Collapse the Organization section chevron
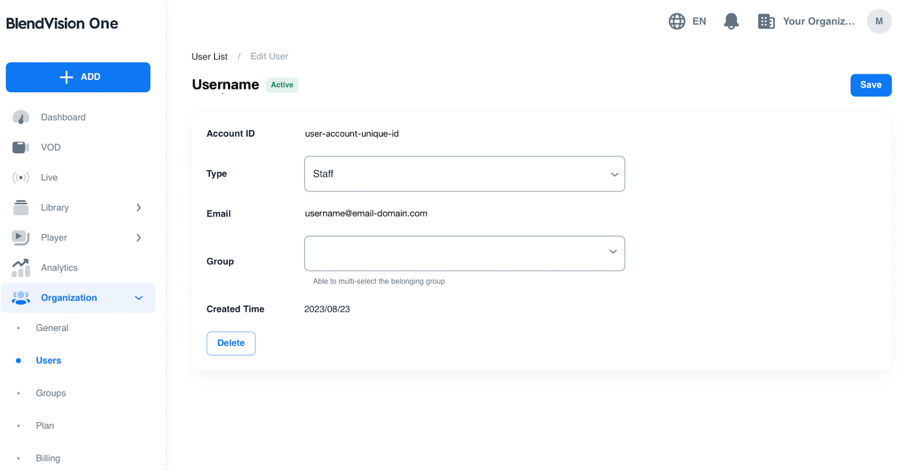 [138, 298]
